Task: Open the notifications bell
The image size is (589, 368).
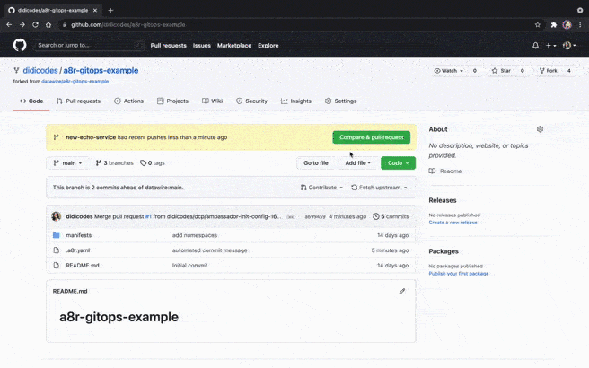Action: tap(535, 46)
